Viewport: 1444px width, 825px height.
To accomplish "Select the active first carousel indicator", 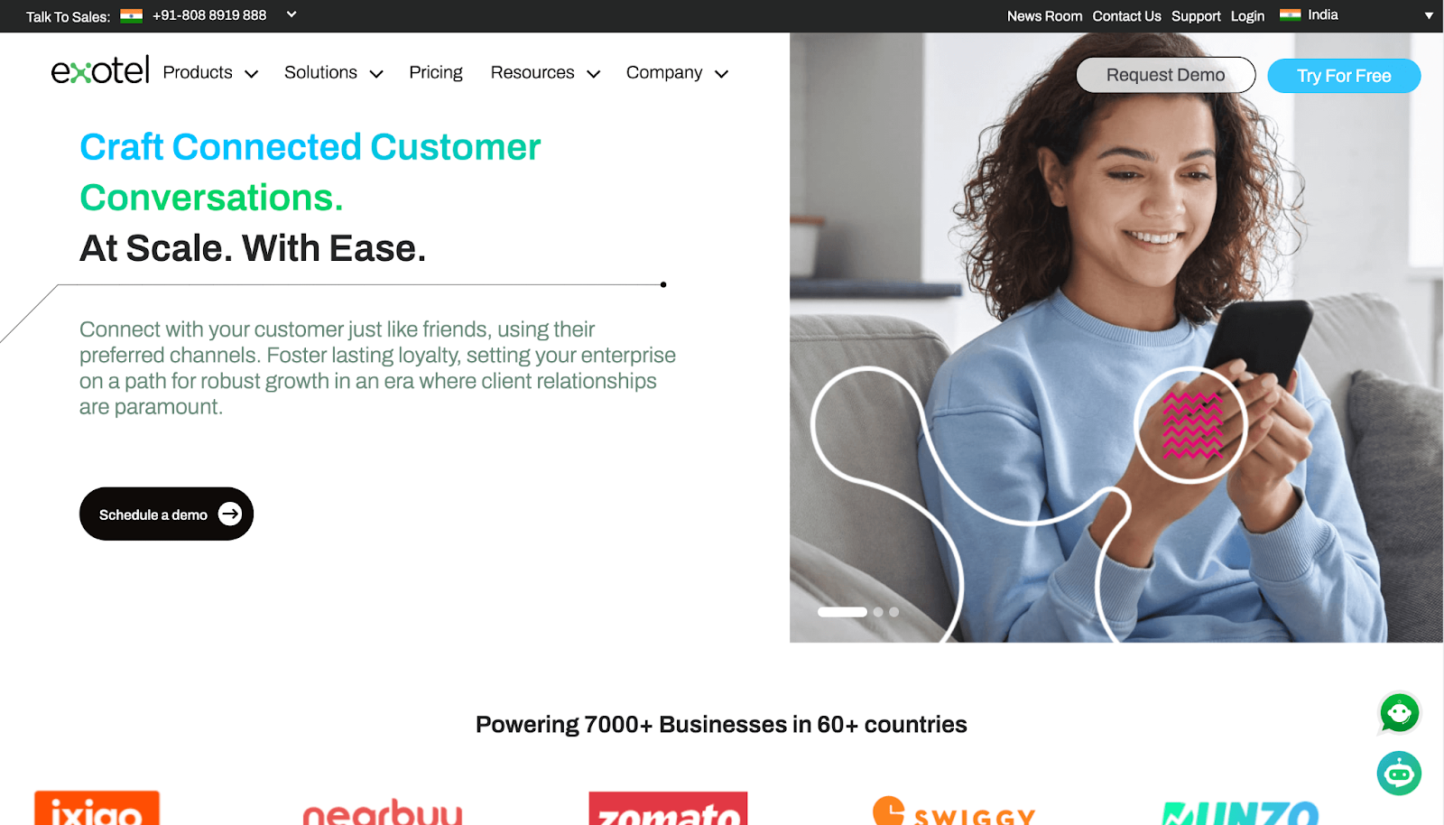I will point(842,612).
